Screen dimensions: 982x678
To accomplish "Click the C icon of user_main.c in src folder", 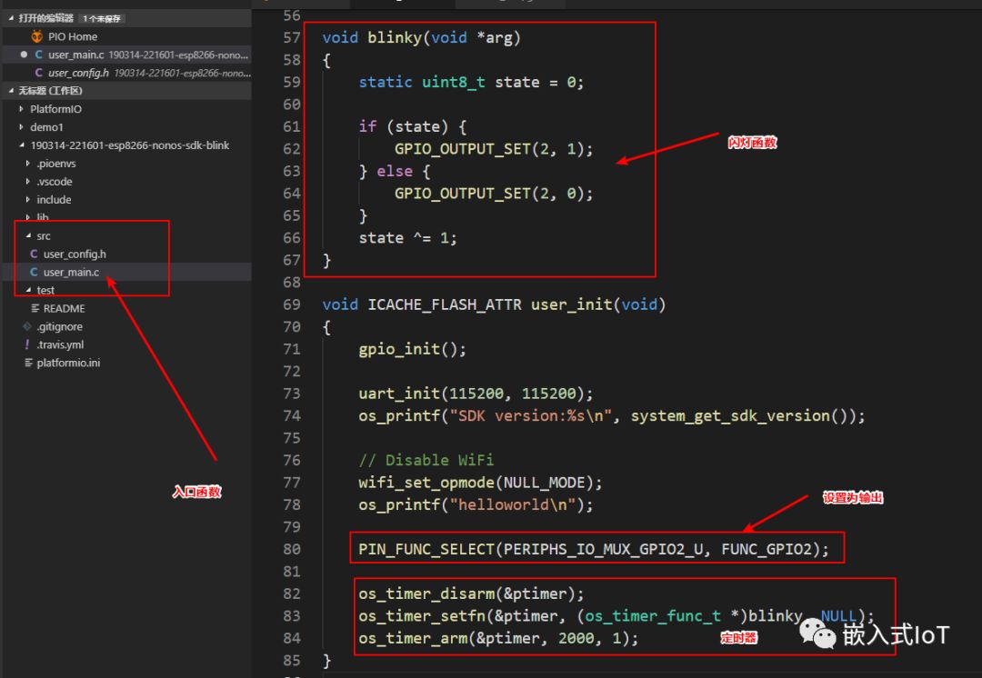I will click(x=34, y=272).
